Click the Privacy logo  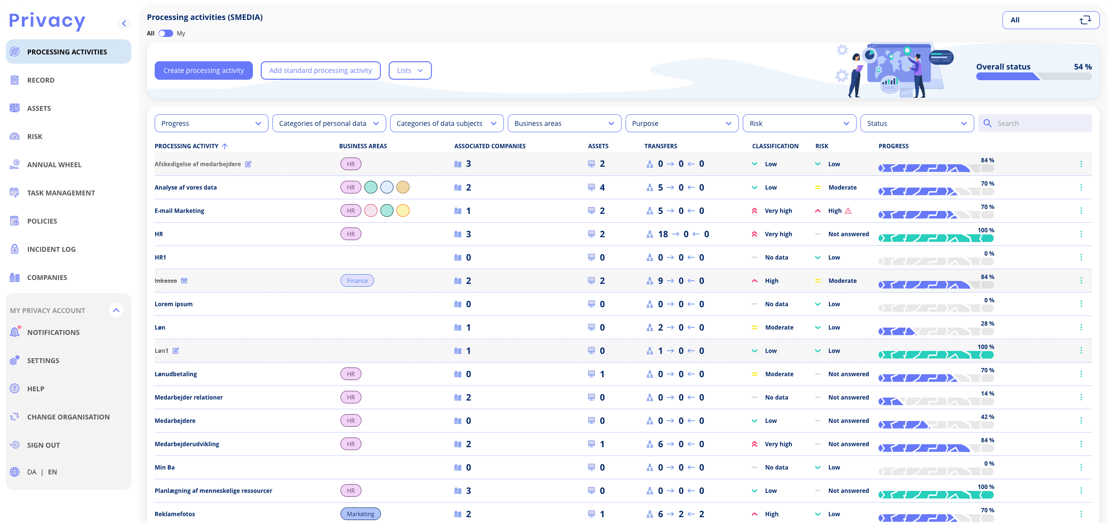point(47,21)
